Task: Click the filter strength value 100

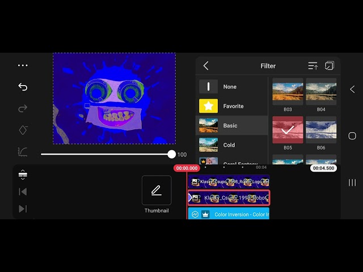Action: (x=182, y=155)
